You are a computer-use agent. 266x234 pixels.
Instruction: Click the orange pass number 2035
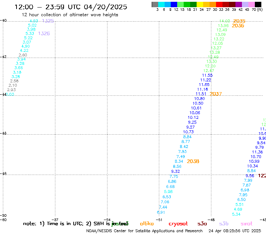[x=239, y=21]
